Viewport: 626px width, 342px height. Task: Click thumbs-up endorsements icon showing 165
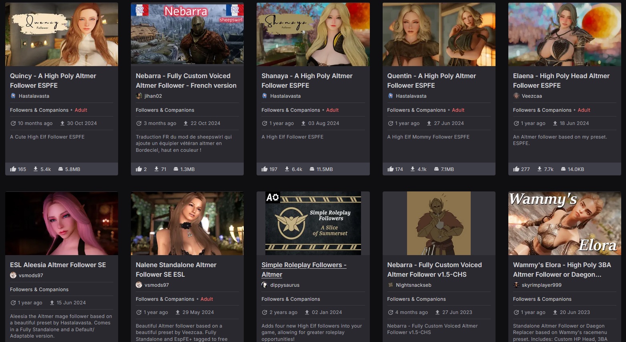(x=13, y=169)
